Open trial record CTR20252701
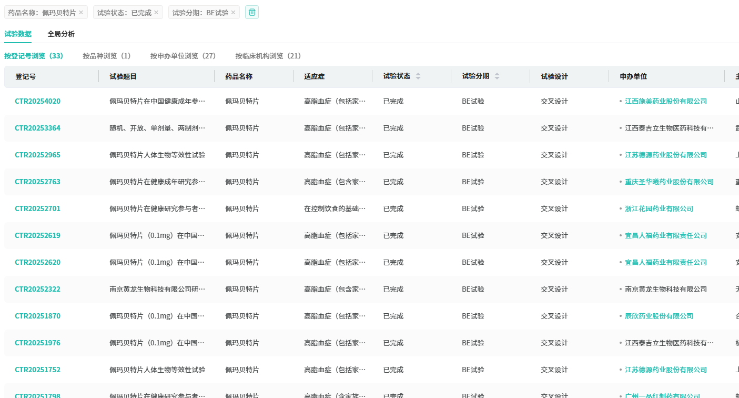Screen dimensions: 739x398 [x=37, y=208]
